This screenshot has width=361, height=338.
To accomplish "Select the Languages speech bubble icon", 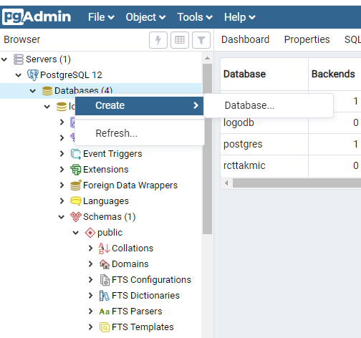I will [76, 201].
